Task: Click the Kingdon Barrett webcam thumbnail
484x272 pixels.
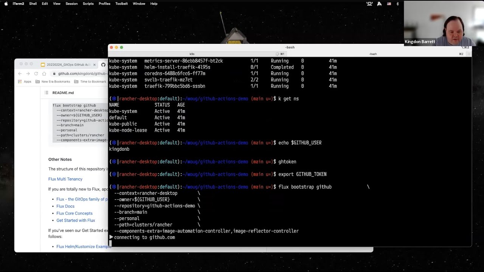Action: point(444,23)
